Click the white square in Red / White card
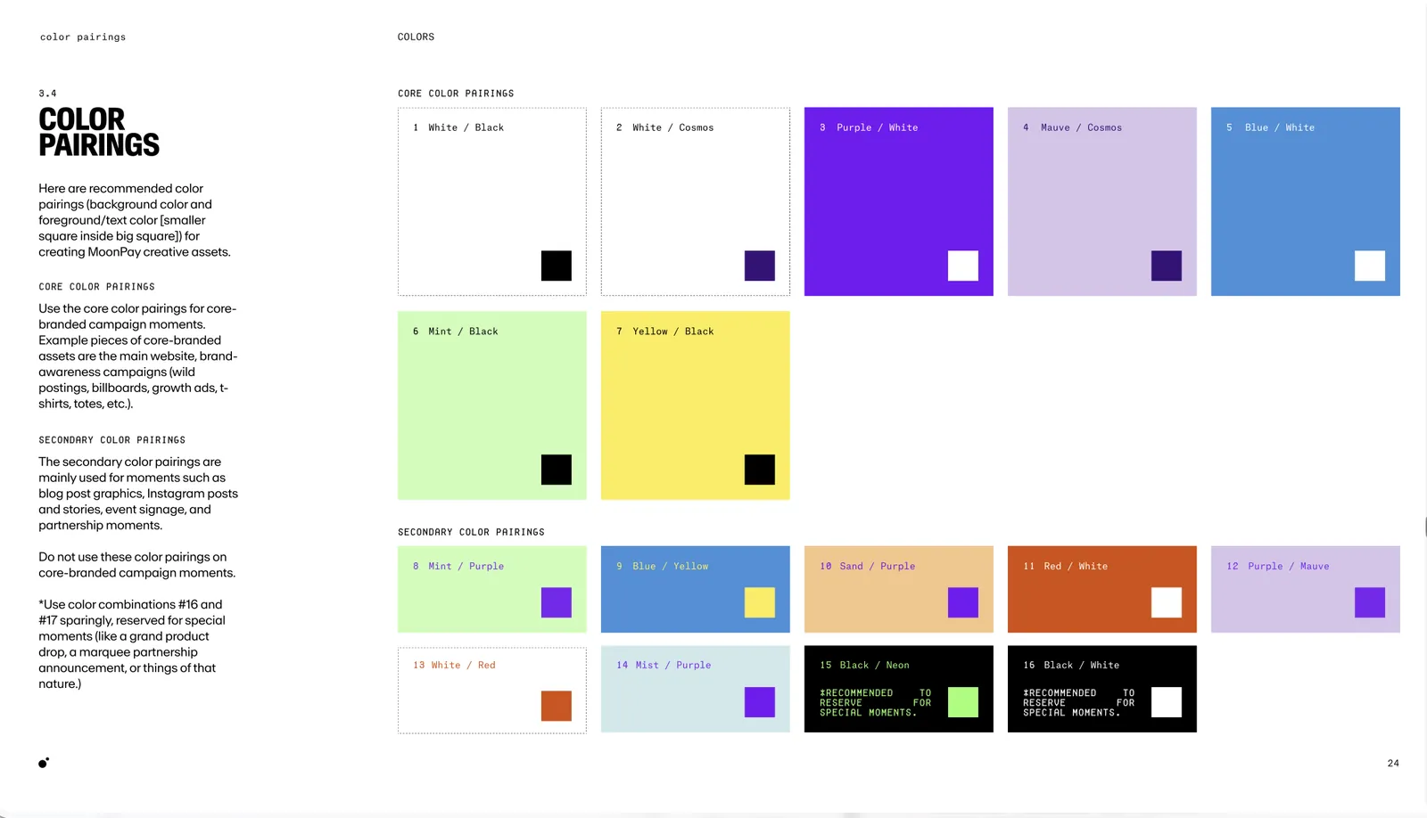 [1167, 602]
